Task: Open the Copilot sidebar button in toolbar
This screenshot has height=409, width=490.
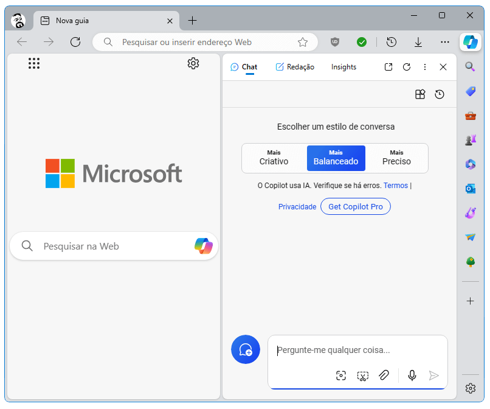Action: (x=471, y=41)
